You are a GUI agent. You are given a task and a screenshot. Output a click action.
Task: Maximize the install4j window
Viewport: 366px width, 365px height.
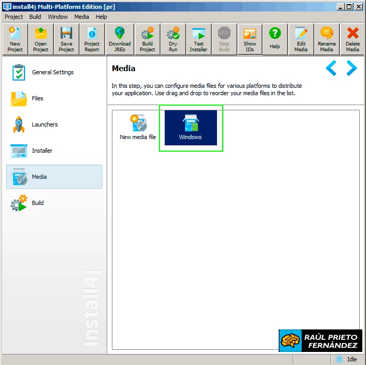(x=349, y=6)
